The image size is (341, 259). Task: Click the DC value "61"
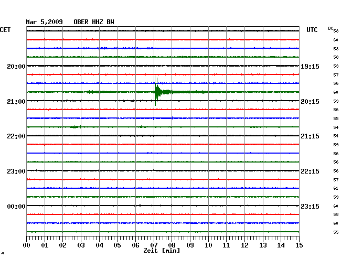(336, 188)
